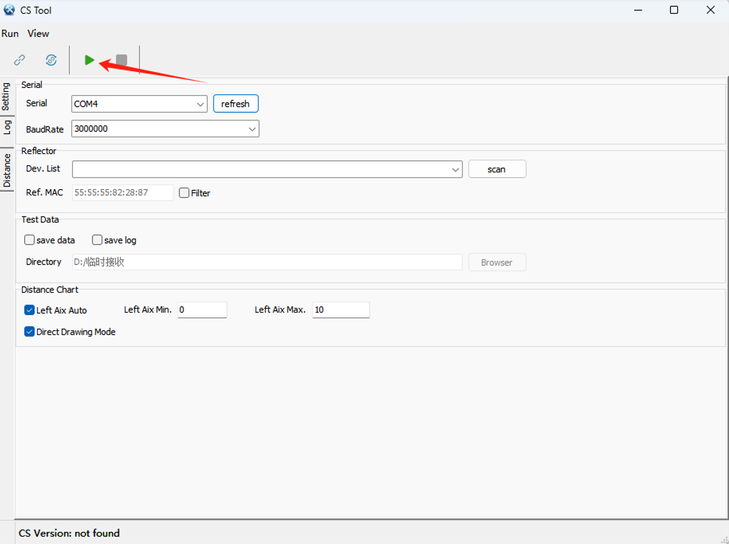Open the View menu

pos(38,34)
